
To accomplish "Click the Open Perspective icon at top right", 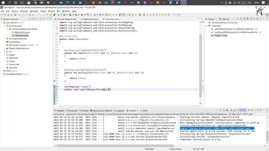I will (263, 15).
